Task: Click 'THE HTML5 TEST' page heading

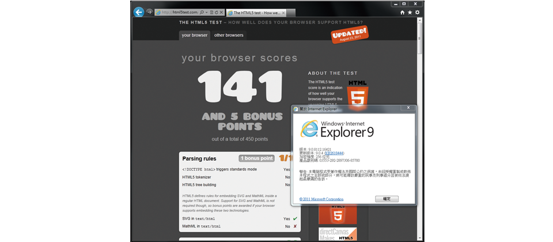Action: (x=200, y=22)
